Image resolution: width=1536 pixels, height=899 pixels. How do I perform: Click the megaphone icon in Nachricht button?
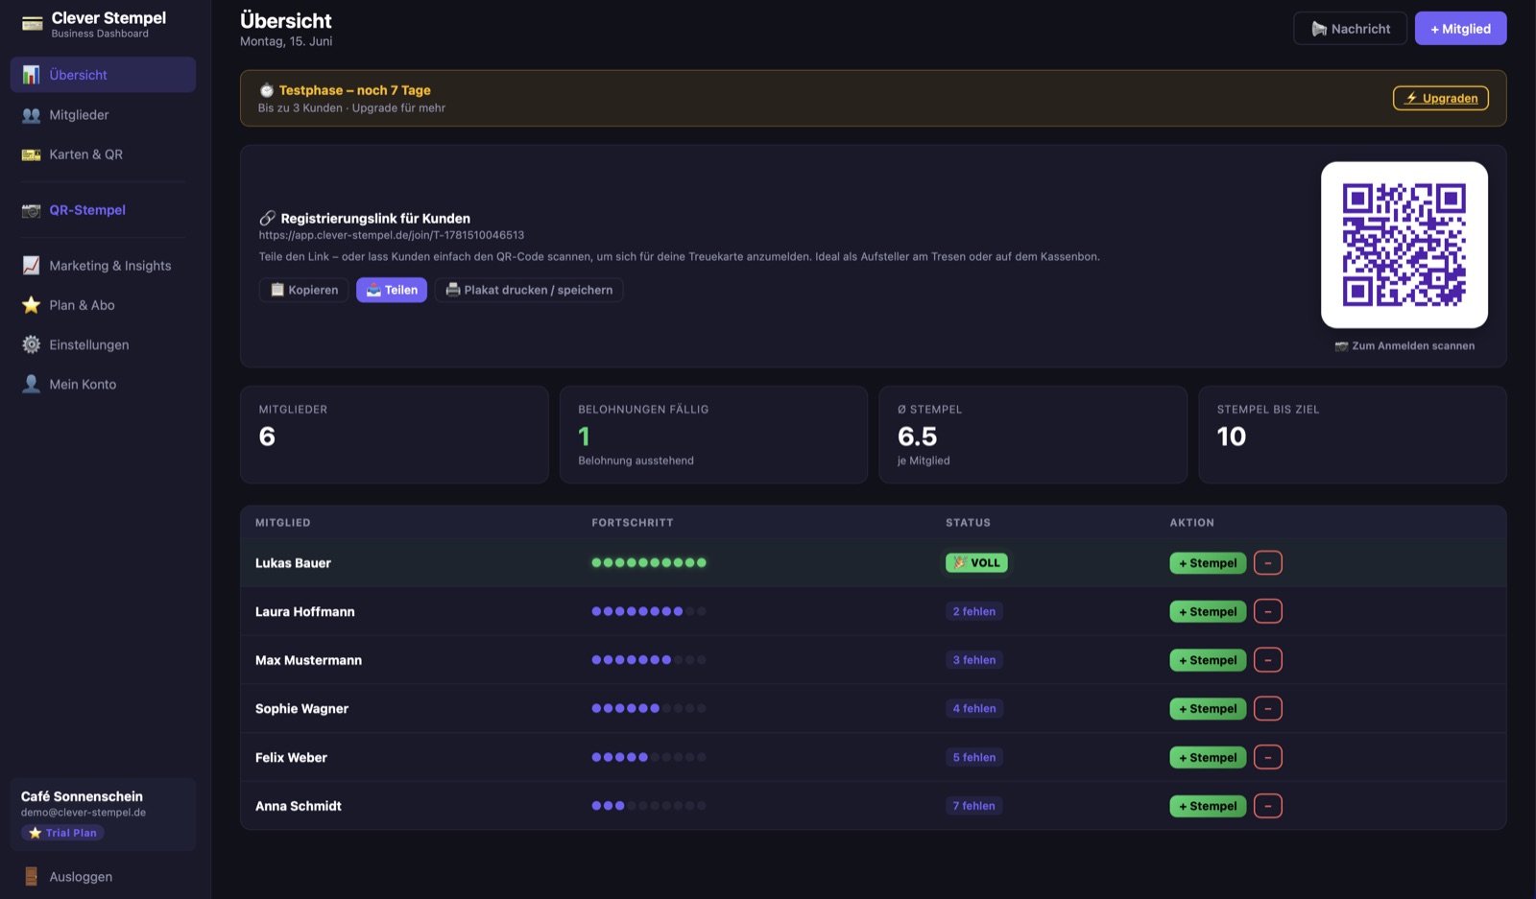pos(1320,29)
